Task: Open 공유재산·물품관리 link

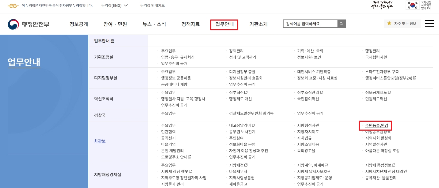Action: point(381,178)
